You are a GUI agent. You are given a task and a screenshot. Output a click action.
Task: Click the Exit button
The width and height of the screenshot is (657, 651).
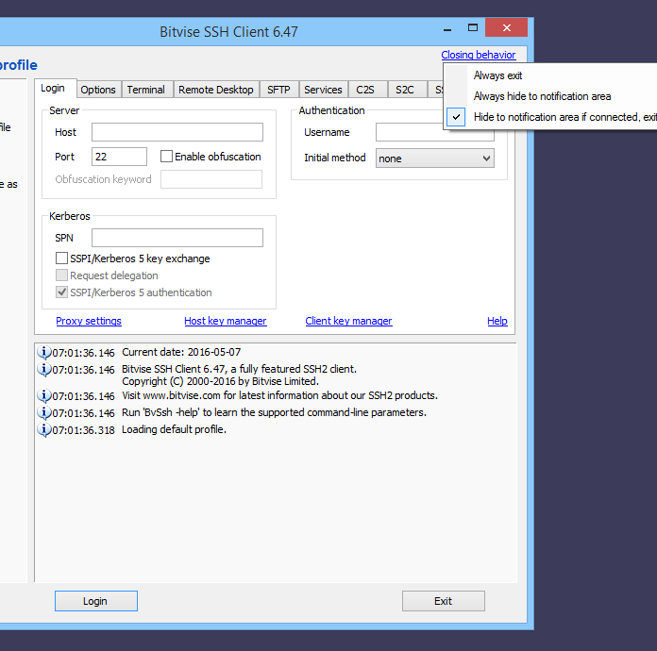click(444, 601)
